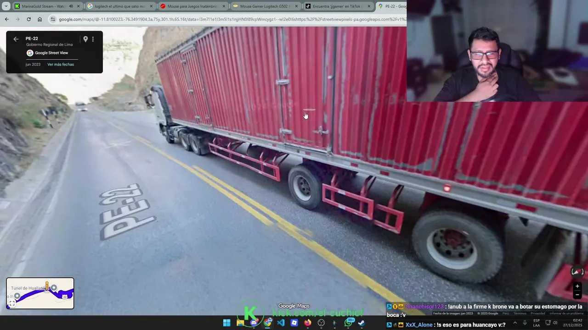This screenshot has height=330, width=588.
Task: Open the Windows Start menu
Action: point(226,323)
